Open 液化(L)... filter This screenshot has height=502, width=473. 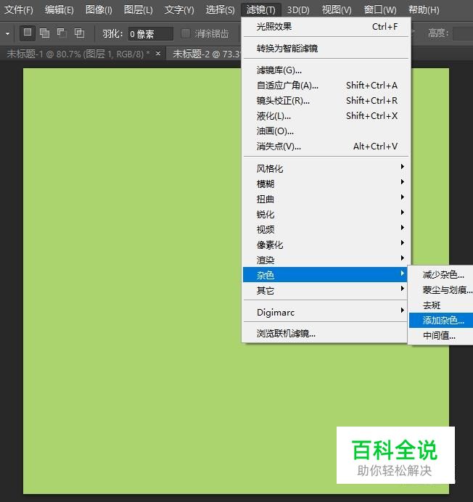coord(325,116)
